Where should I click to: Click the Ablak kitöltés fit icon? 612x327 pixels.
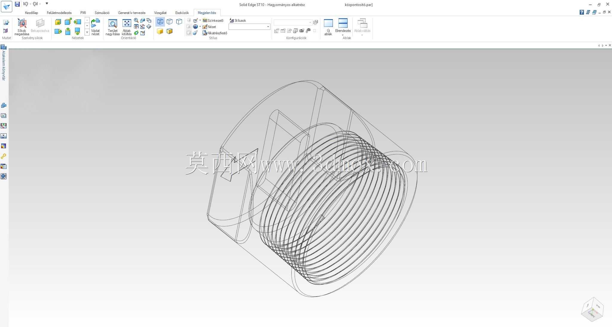pyautogui.click(x=127, y=27)
